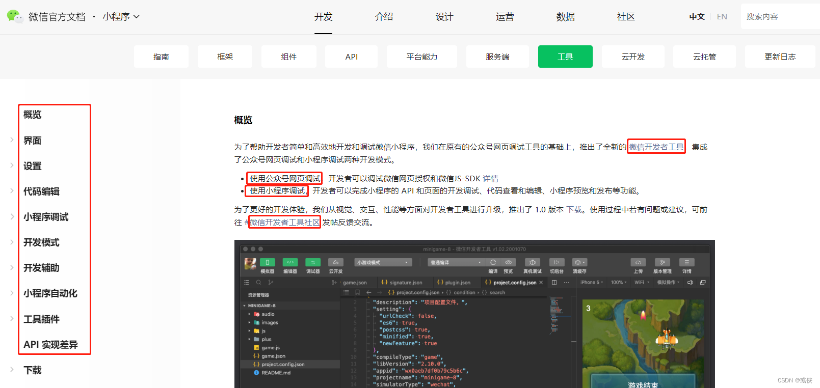Image resolution: width=820 pixels, height=388 pixels.
Task: Switch language to EN
Action: (722, 17)
